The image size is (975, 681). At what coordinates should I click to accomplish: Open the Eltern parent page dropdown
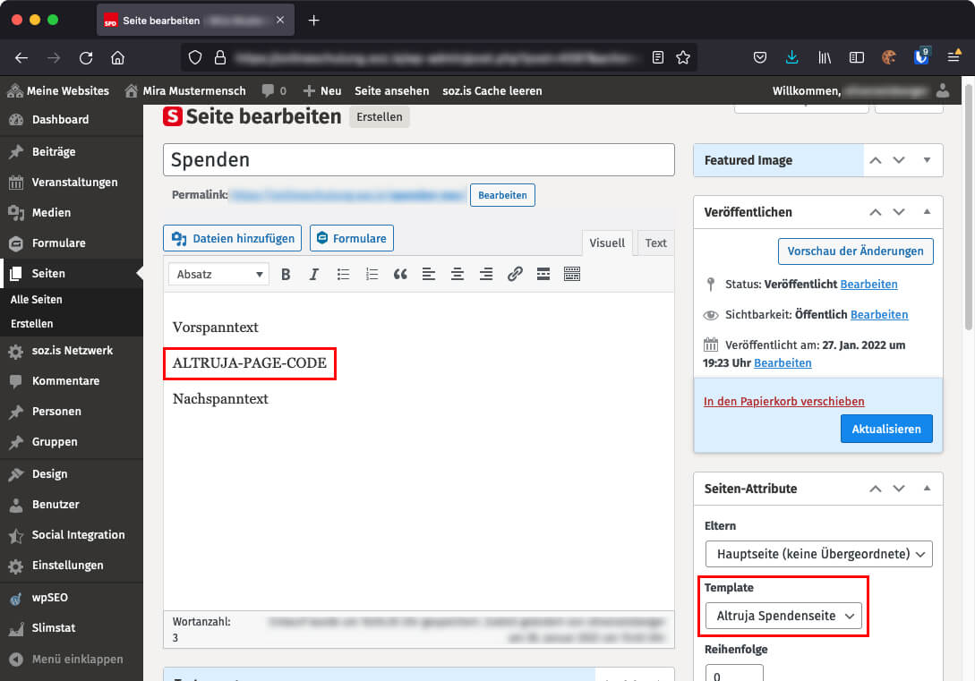pyautogui.click(x=817, y=554)
